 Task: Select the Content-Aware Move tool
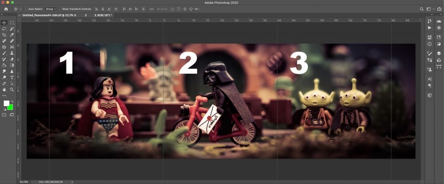click(12, 47)
